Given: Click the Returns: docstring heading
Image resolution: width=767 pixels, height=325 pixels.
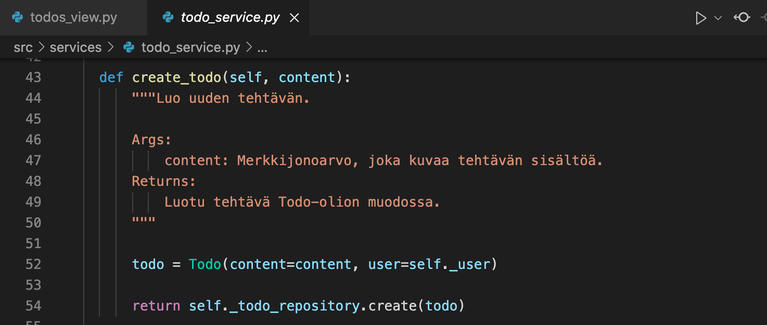Looking at the screenshot, I should pyautogui.click(x=163, y=181).
